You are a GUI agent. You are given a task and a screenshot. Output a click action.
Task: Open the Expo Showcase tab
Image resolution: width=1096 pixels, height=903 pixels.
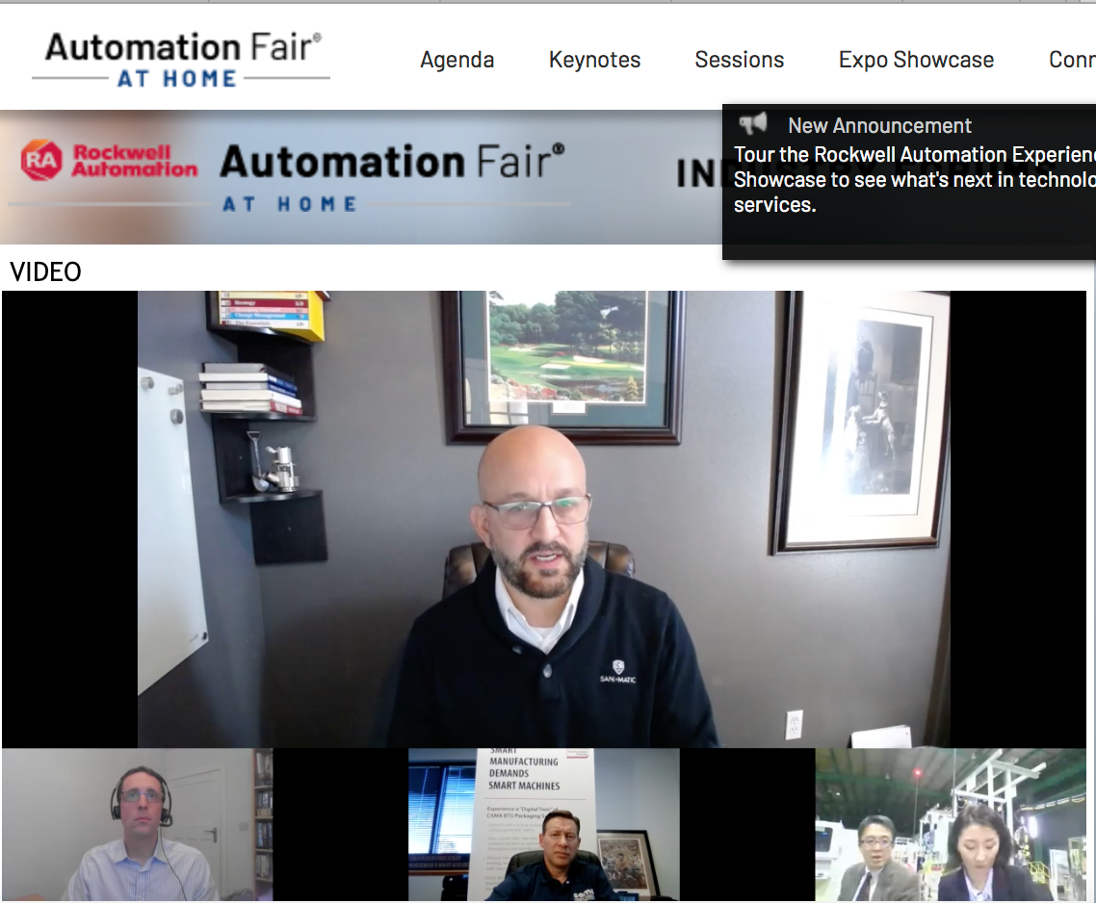[916, 60]
